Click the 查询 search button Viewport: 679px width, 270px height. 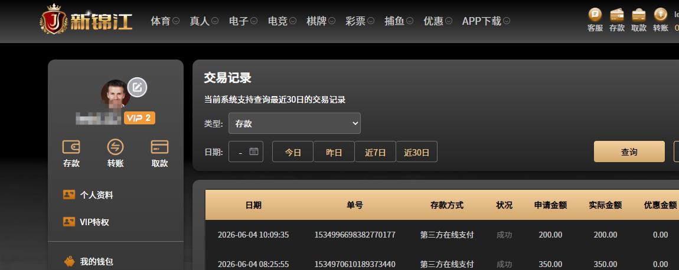[x=629, y=152]
